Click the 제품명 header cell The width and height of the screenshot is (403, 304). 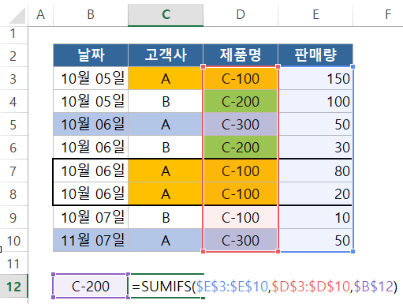[241, 55]
